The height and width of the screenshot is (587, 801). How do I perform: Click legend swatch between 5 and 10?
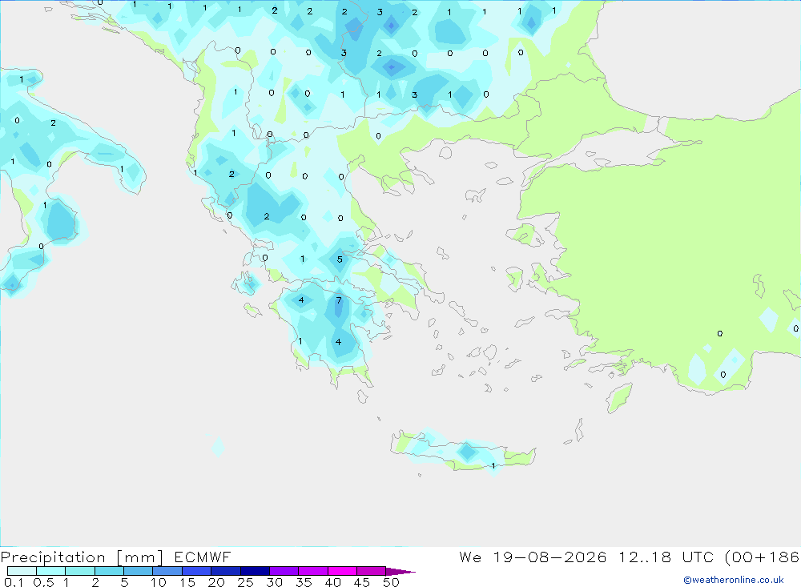pyautogui.click(x=139, y=571)
